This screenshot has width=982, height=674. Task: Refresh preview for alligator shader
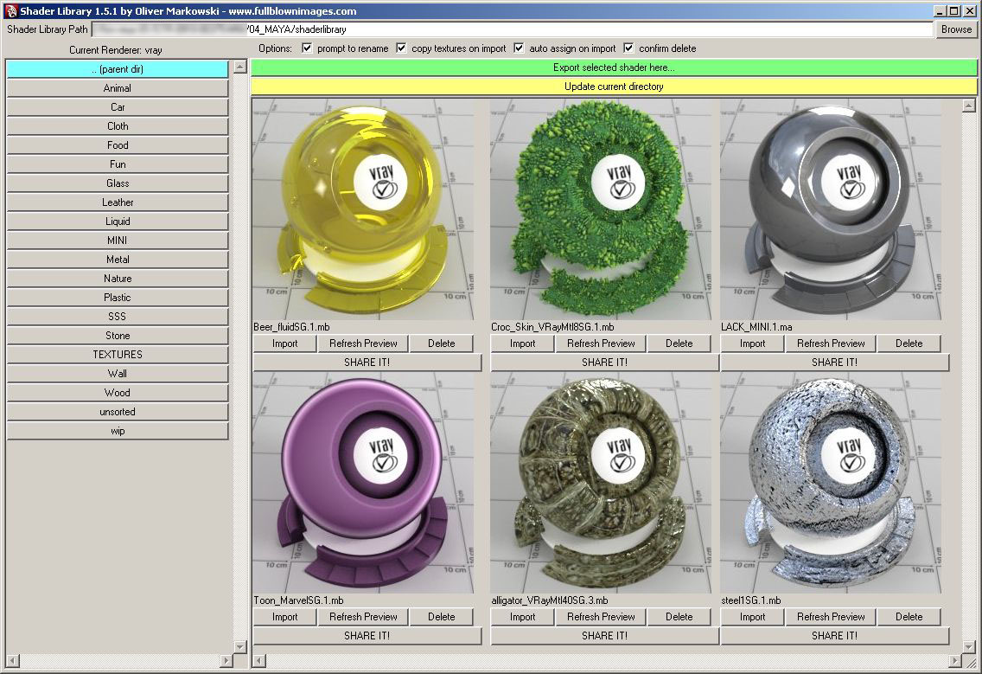(602, 617)
